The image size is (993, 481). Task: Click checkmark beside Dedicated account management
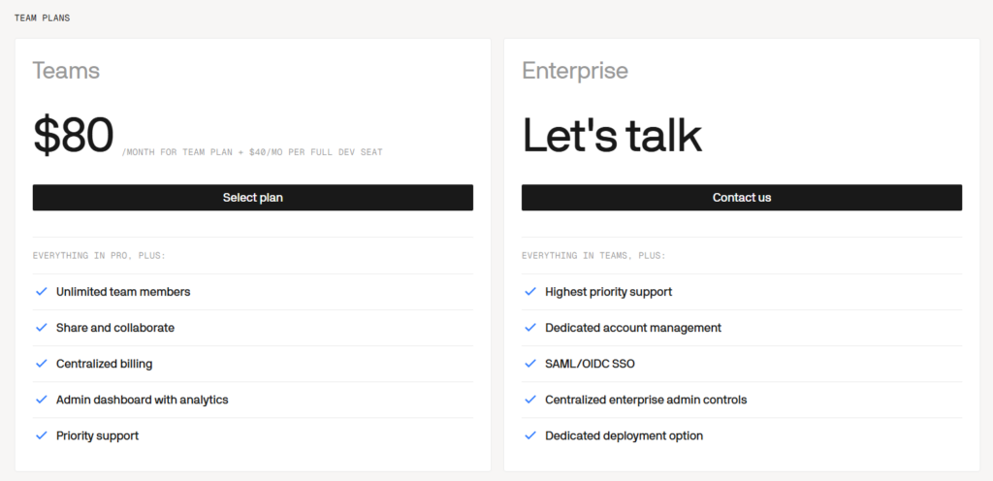pos(530,328)
